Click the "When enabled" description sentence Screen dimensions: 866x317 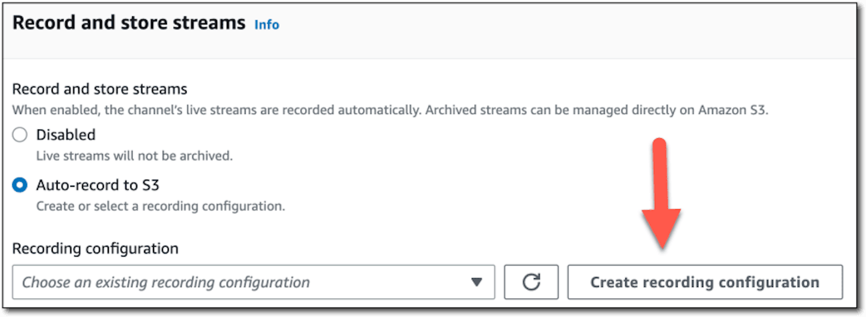pyautogui.click(x=390, y=110)
